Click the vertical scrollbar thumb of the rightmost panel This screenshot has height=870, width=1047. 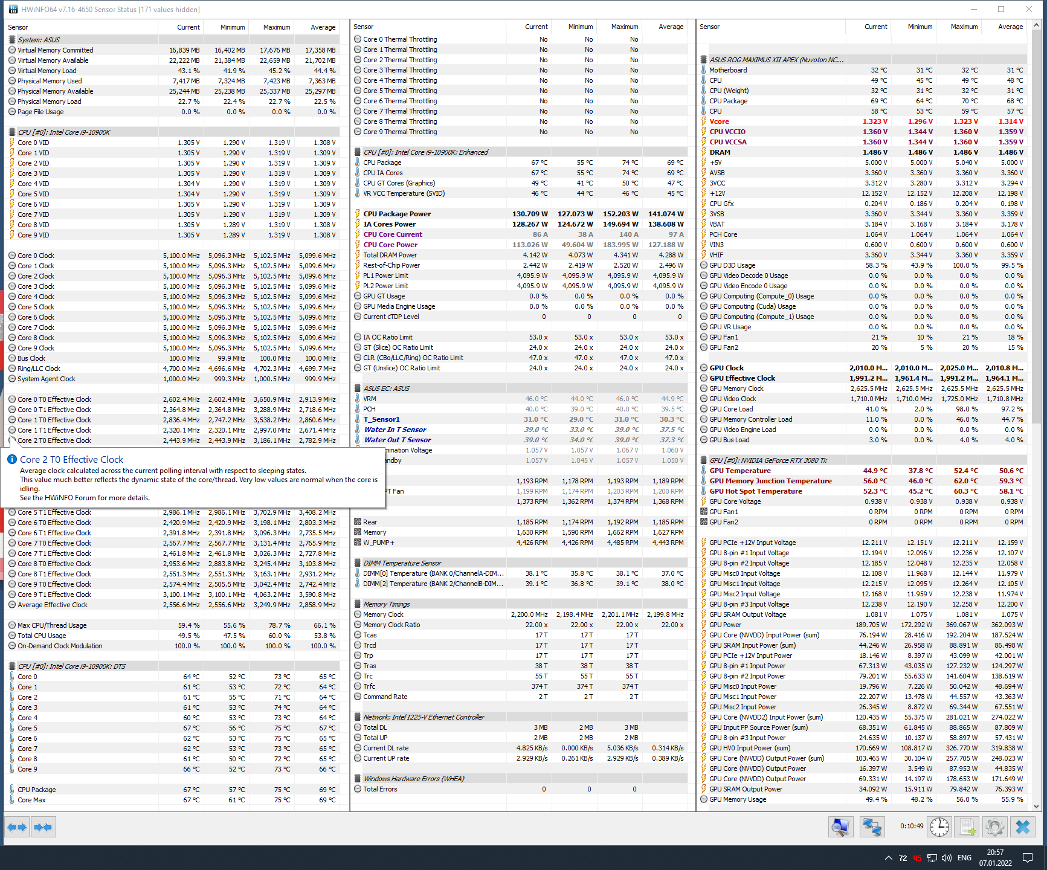coord(1037,227)
